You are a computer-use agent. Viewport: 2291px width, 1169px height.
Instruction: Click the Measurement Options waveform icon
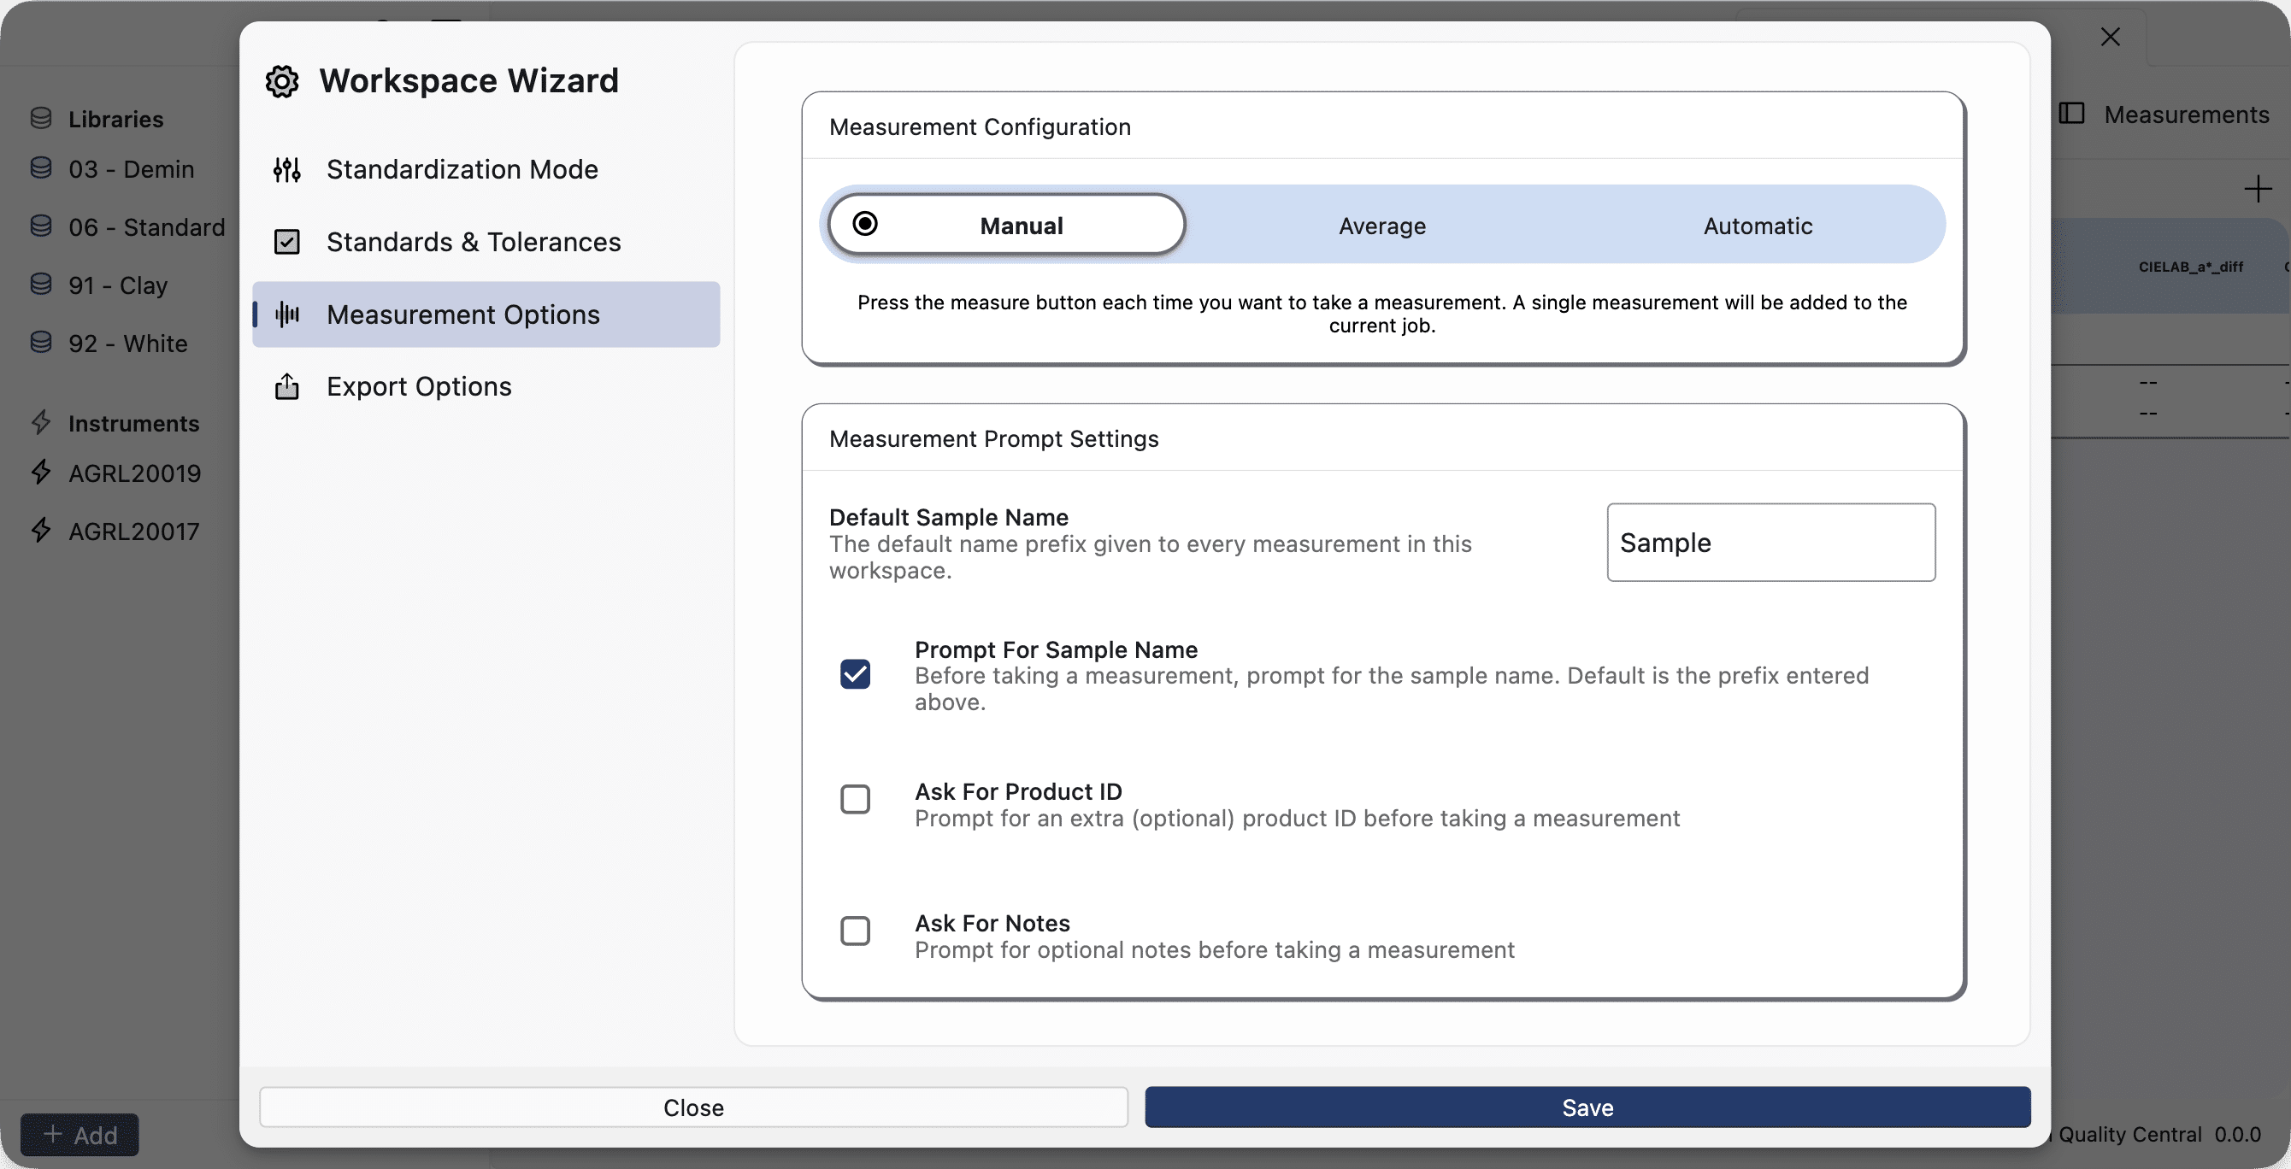coord(286,314)
